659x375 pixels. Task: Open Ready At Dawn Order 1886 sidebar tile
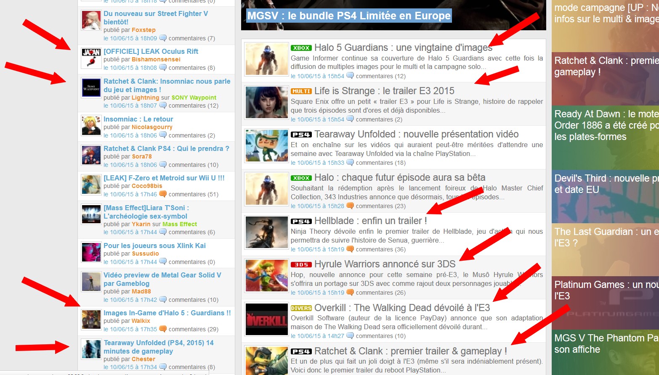605,138
